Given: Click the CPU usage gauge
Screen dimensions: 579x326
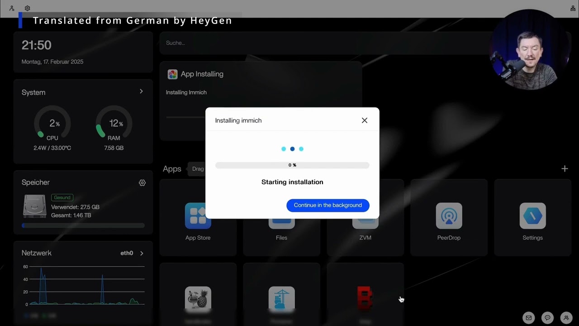Looking at the screenshot, I should pyautogui.click(x=52, y=123).
